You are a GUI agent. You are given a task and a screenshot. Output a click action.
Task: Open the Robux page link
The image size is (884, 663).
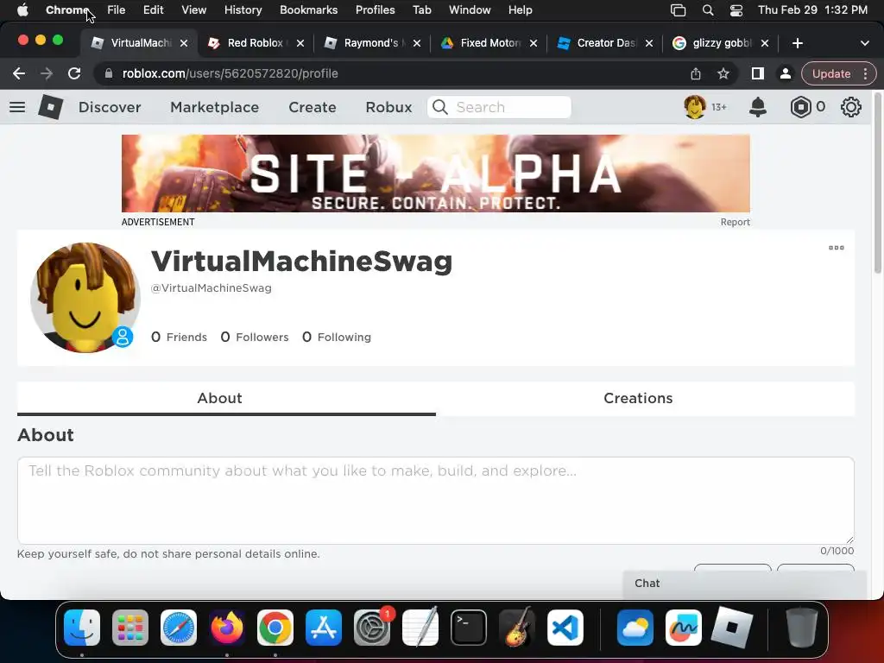point(388,107)
